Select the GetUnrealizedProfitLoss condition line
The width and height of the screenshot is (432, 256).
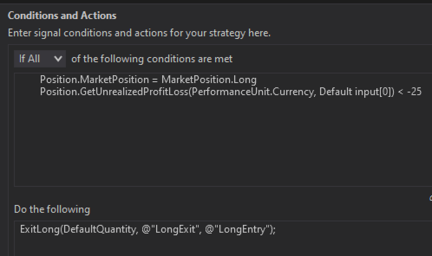230,92
